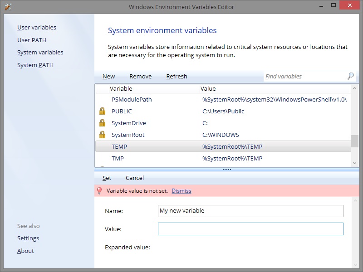Select the SystemRoot variable row

click(x=223, y=135)
